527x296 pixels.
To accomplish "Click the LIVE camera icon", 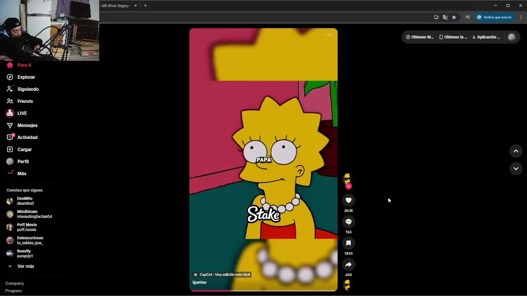I will [x=10, y=113].
